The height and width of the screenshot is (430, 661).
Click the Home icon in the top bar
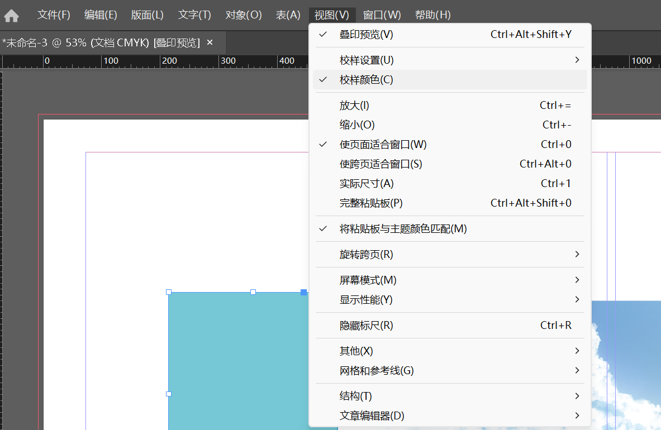point(12,16)
